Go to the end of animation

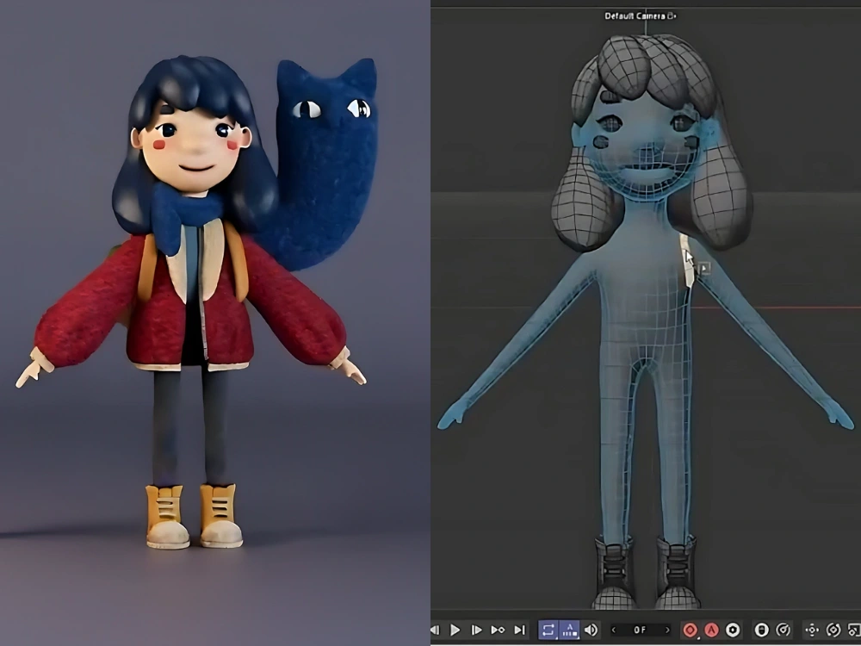click(519, 630)
